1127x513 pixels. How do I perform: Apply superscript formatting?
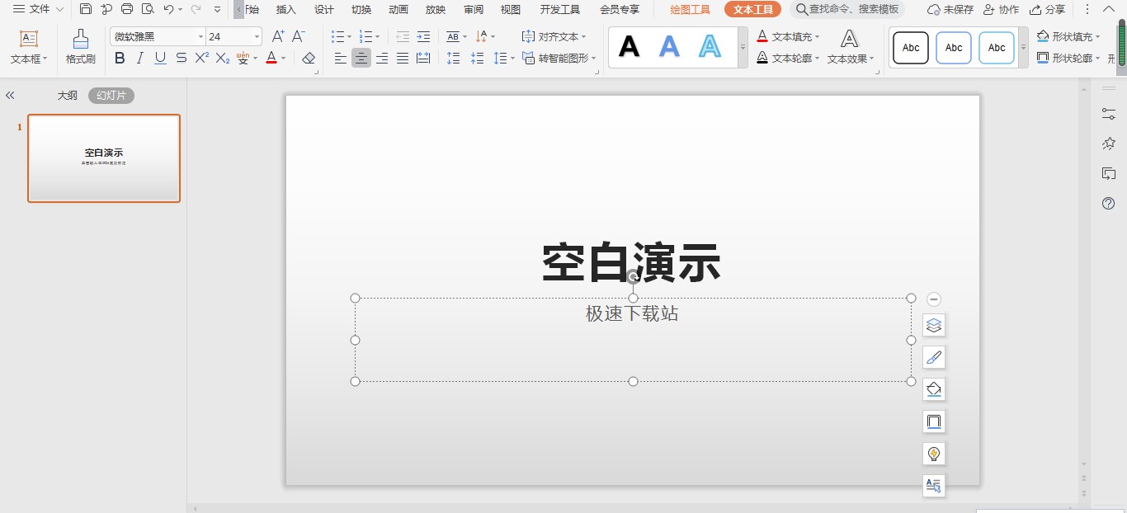coord(200,57)
